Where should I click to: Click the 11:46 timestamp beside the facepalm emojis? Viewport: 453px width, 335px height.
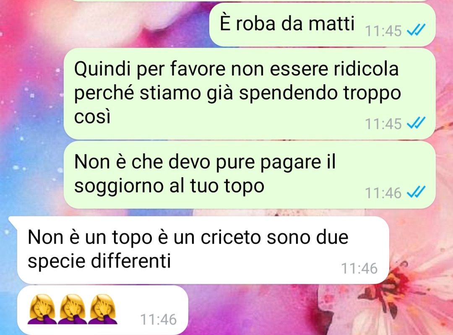click(x=158, y=320)
